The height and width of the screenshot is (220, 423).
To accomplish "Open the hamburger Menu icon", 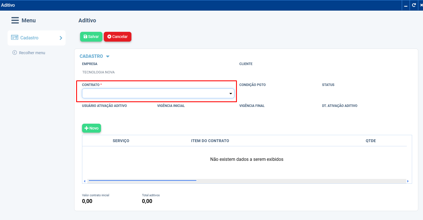I will click(x=15, y=20).
